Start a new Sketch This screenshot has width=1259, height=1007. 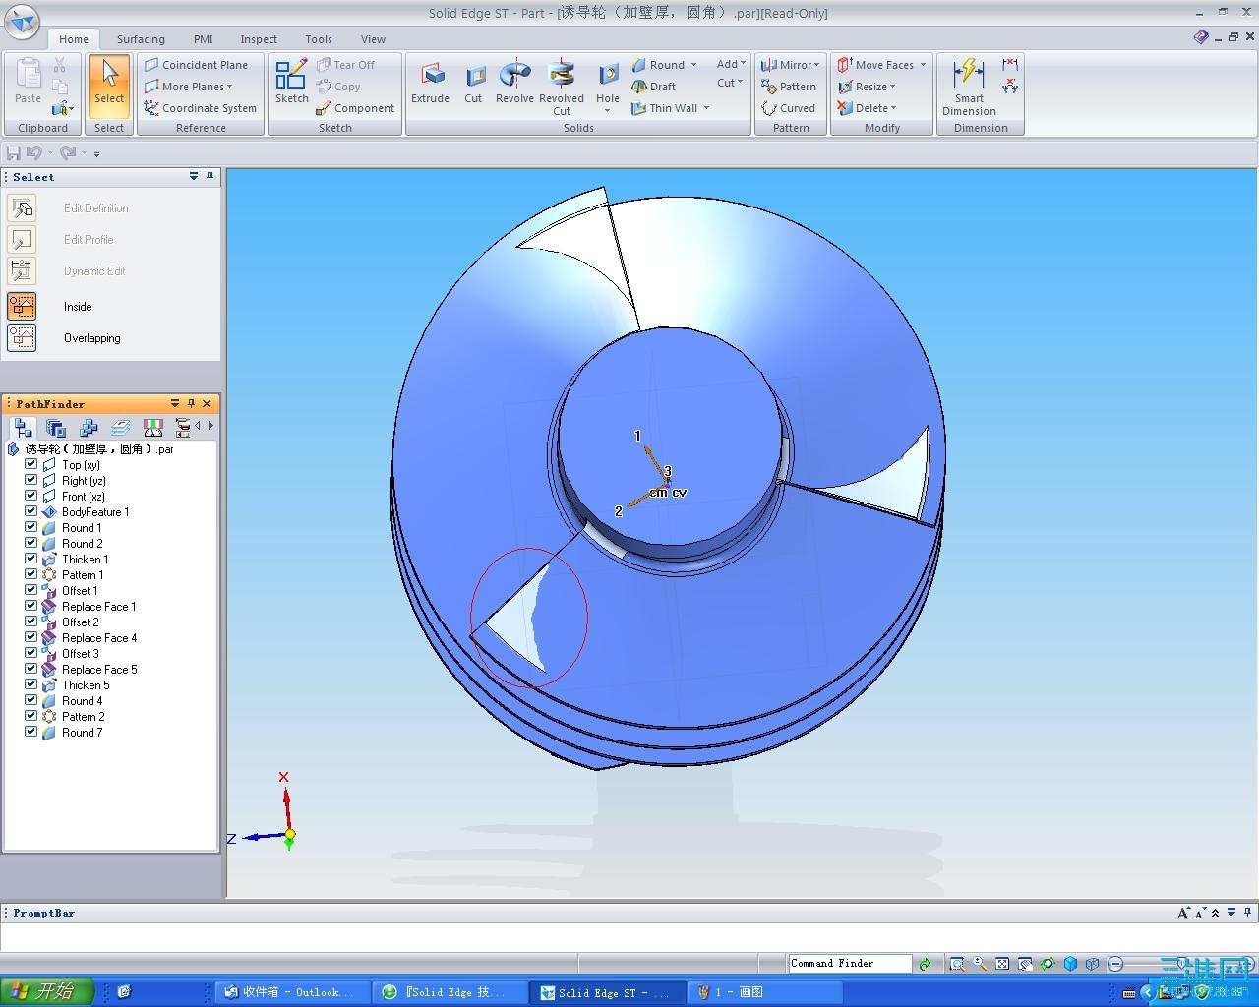point(291,83)
